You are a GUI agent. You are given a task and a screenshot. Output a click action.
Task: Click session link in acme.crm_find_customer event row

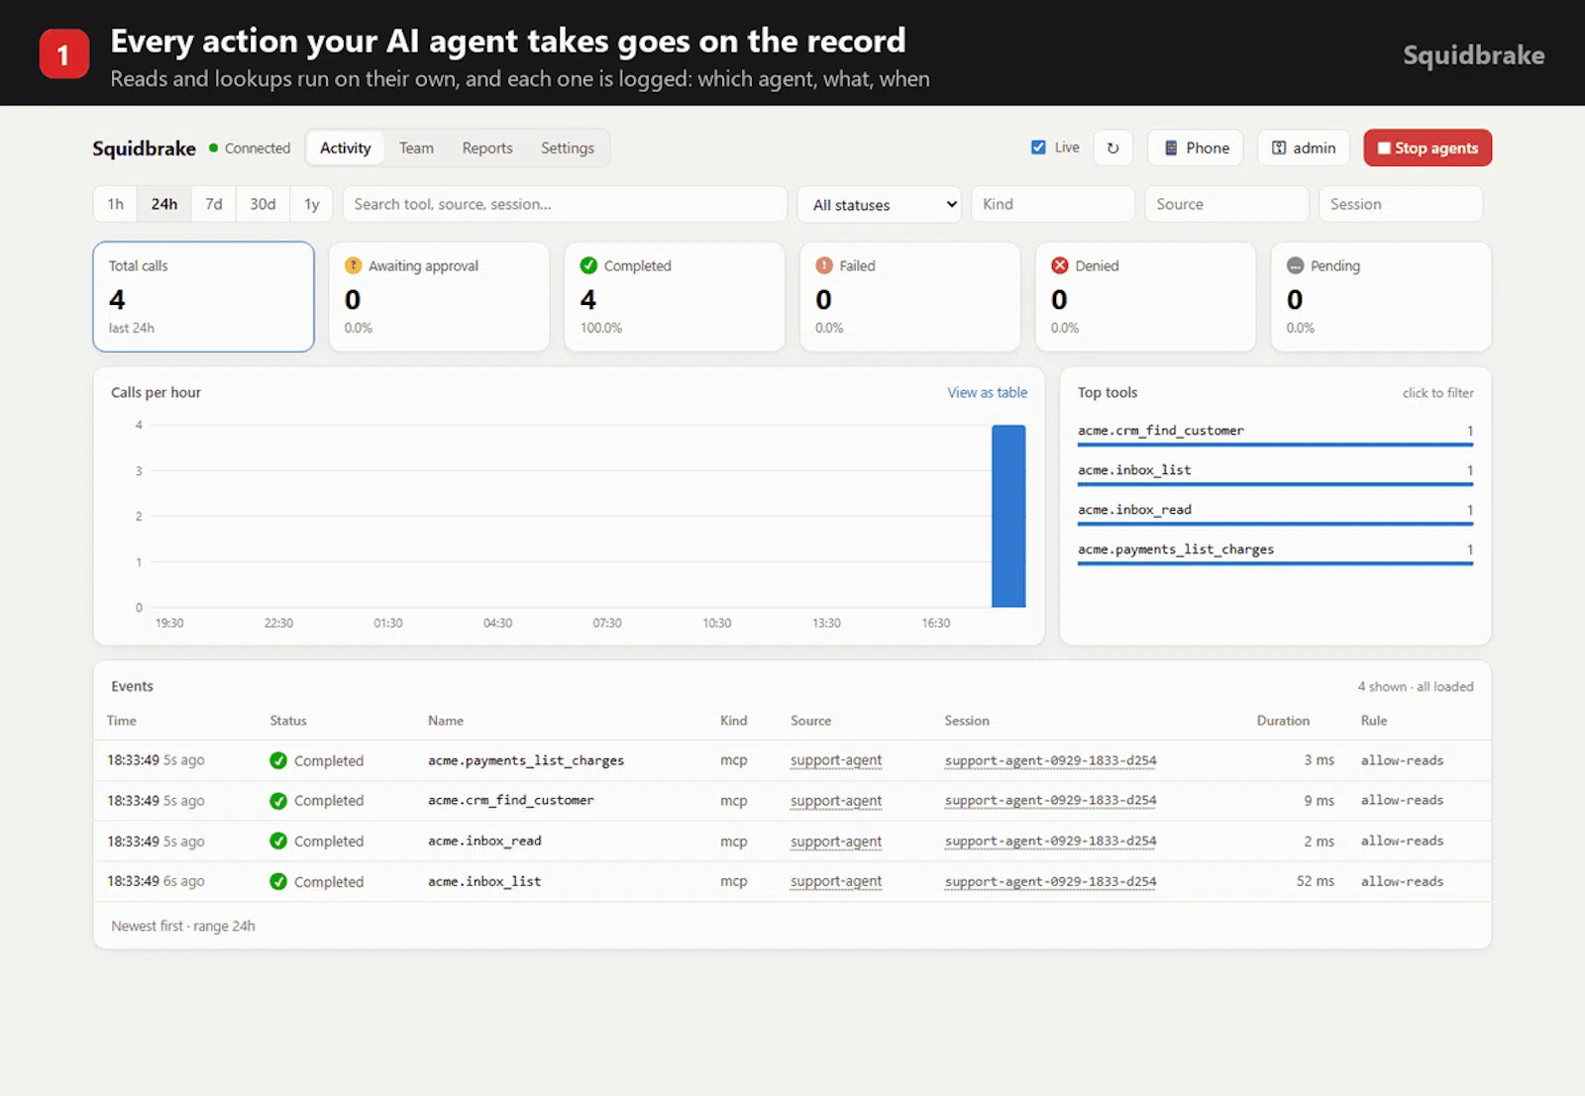[1050, 800]
